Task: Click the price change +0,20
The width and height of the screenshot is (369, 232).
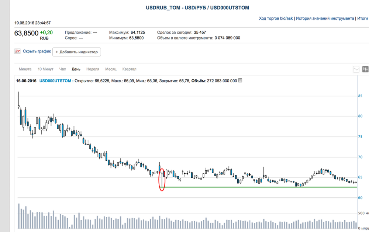Action: coord(46,33)
